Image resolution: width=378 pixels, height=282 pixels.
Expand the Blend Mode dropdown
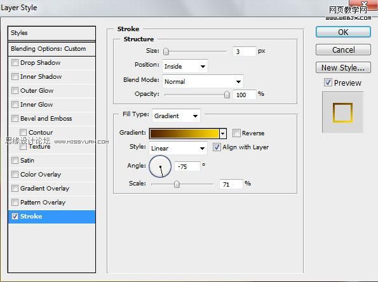coord(203,81)
